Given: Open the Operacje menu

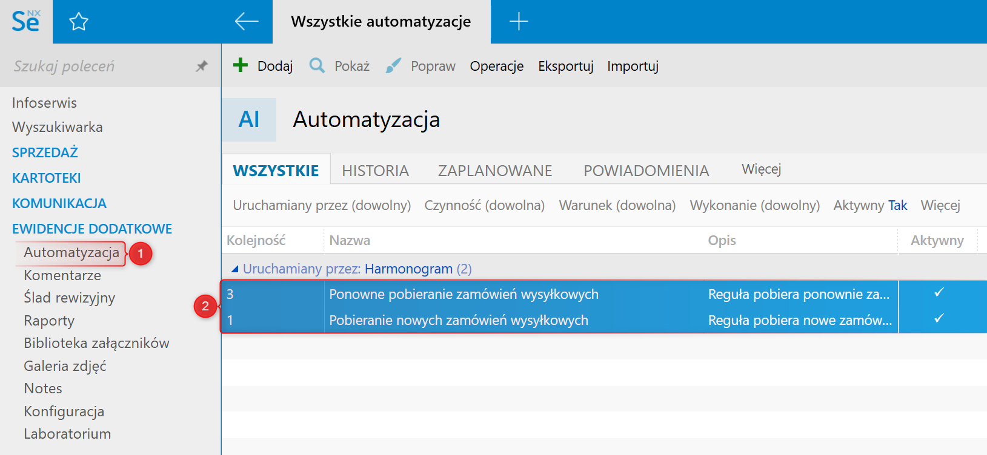Looking at the screenshot, I should coord(496,66).
